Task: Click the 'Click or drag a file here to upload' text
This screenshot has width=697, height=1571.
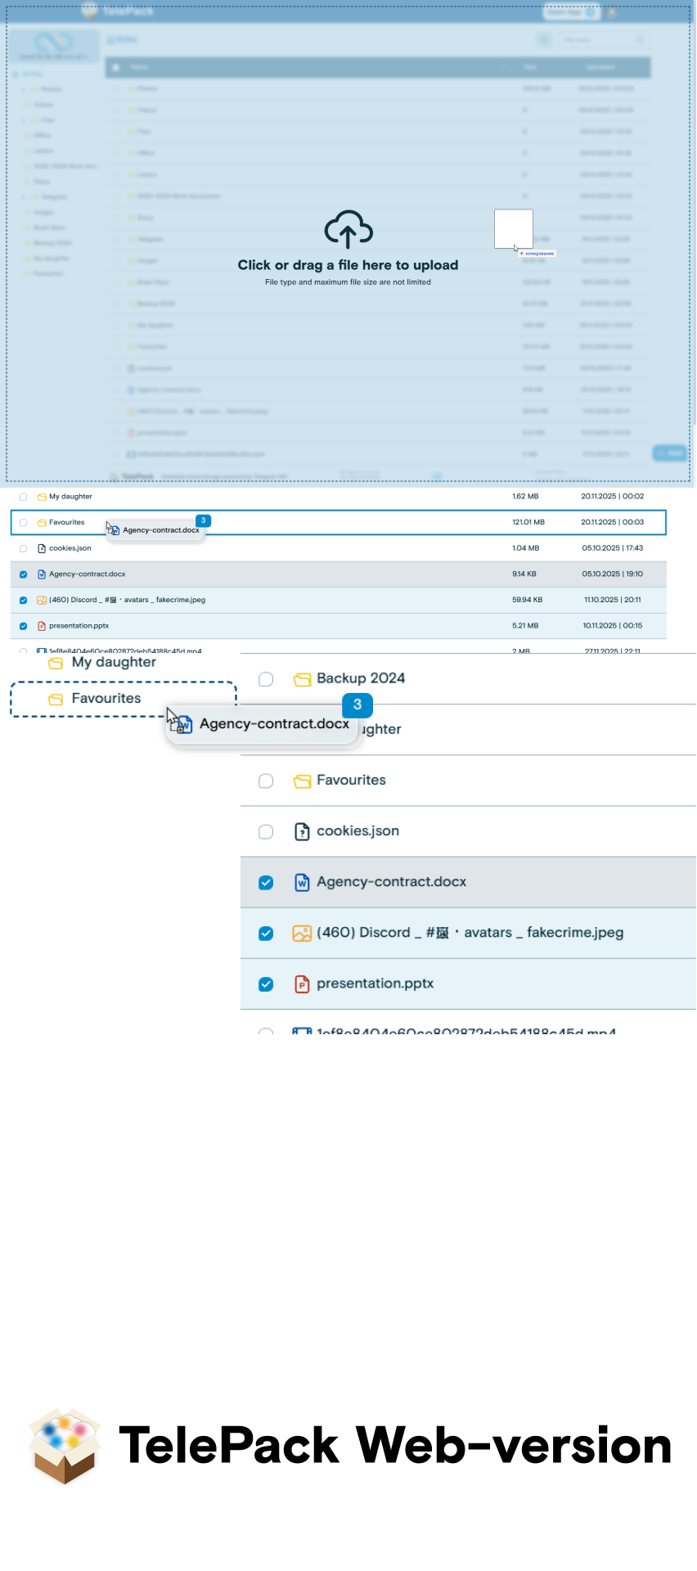Action: click(348, 265)
